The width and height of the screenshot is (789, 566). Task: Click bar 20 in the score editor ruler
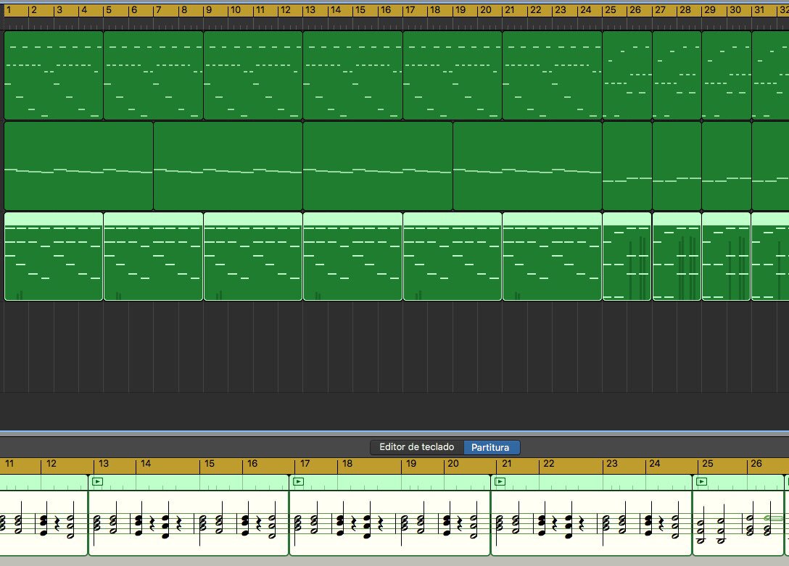(453, 464)
